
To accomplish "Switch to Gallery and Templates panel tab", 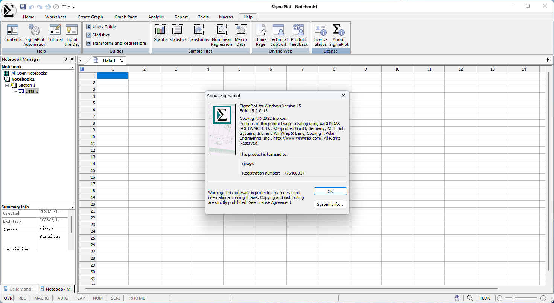I will [20, 289].
